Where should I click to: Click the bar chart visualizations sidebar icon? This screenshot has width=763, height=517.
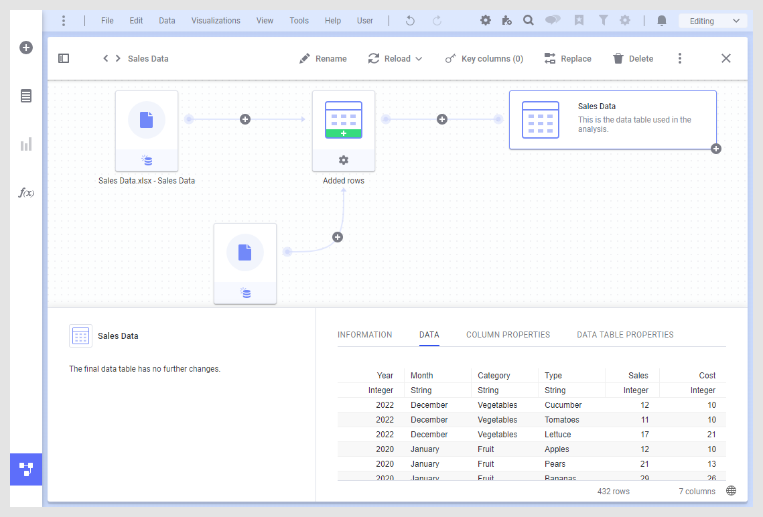(x=26, y=144)
